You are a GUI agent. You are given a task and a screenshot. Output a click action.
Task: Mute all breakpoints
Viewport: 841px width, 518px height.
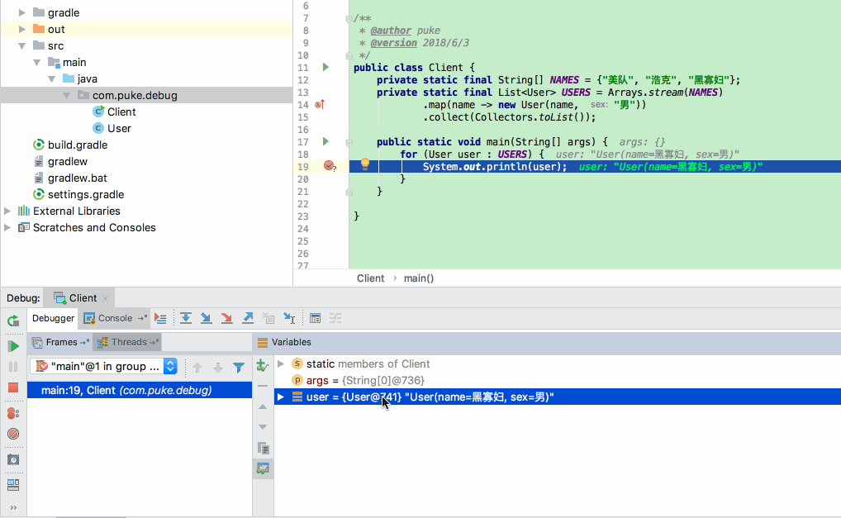[x=12, y=433]
